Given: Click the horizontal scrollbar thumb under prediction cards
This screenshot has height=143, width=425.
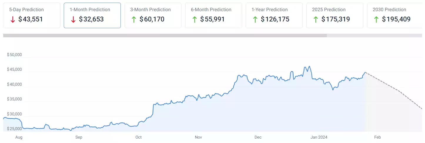Looking at the screenshot, I should (165, 36).
